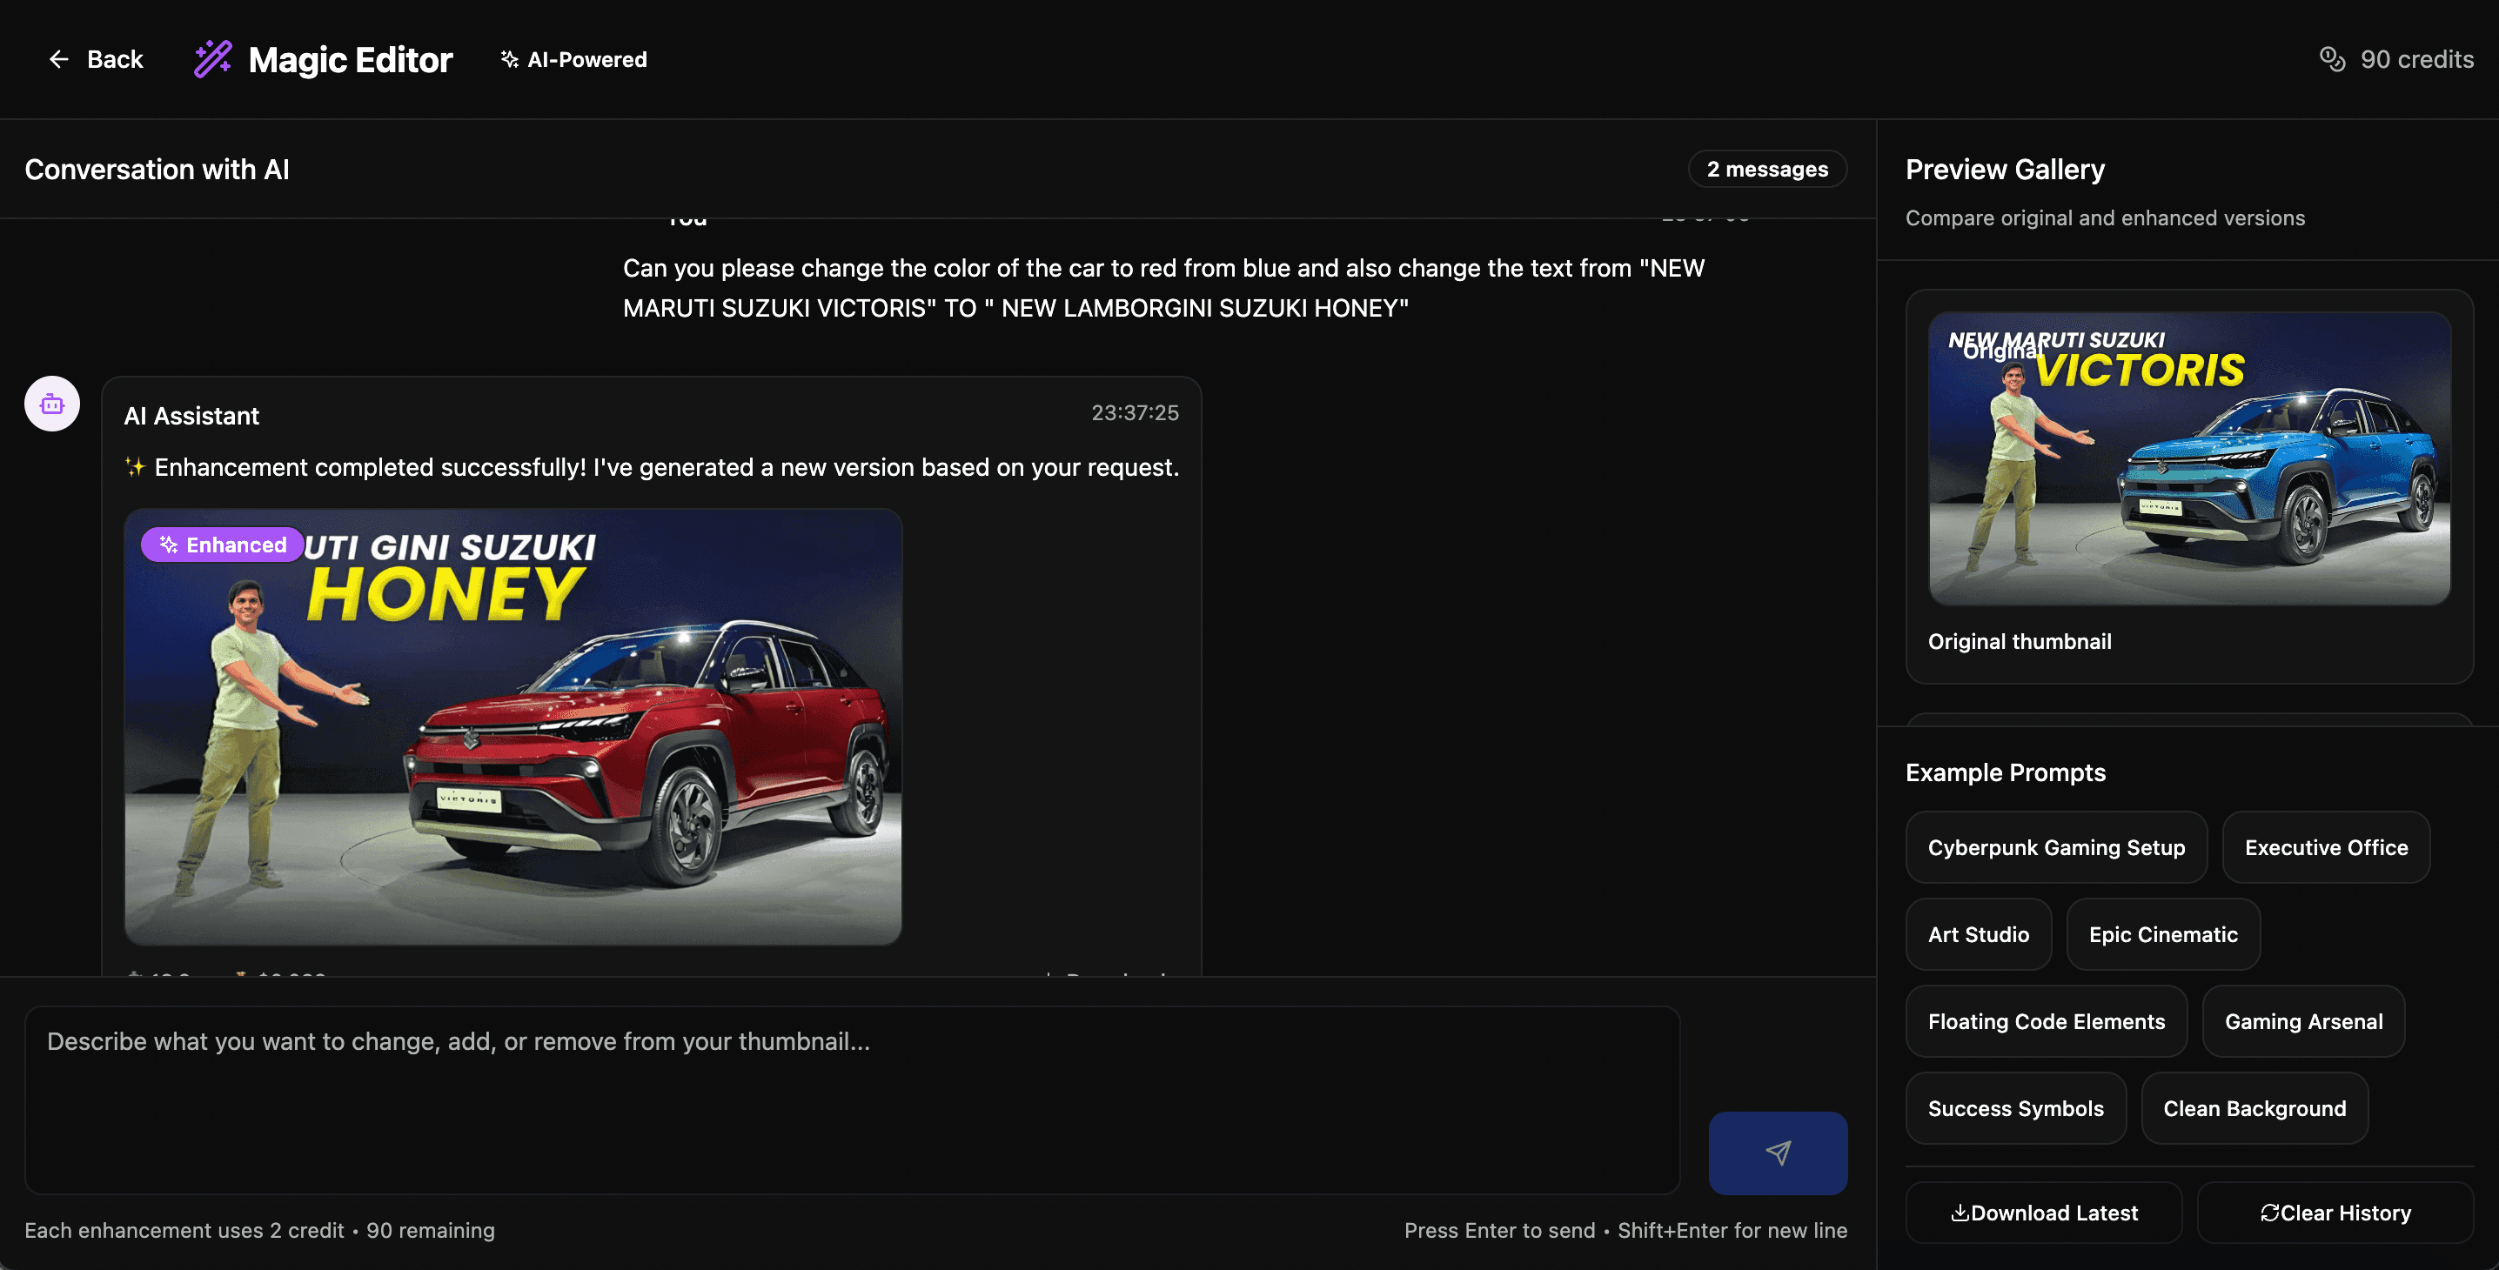Open the enhanced red car thumbnail
This screenshot has height=1270, width=2499.
513,727
